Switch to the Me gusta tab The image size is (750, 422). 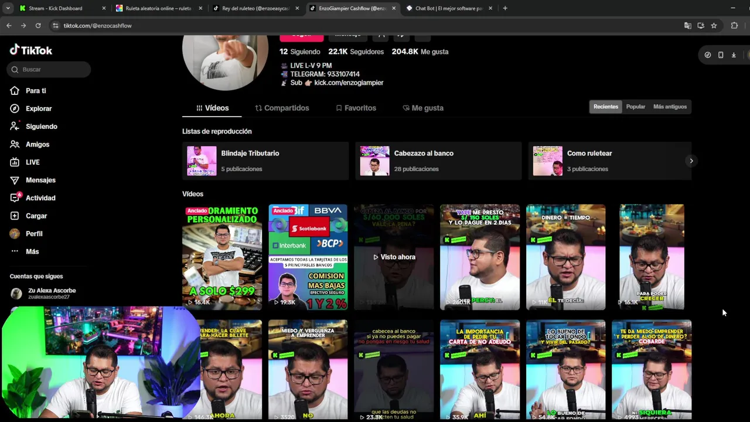coord(423,108)
